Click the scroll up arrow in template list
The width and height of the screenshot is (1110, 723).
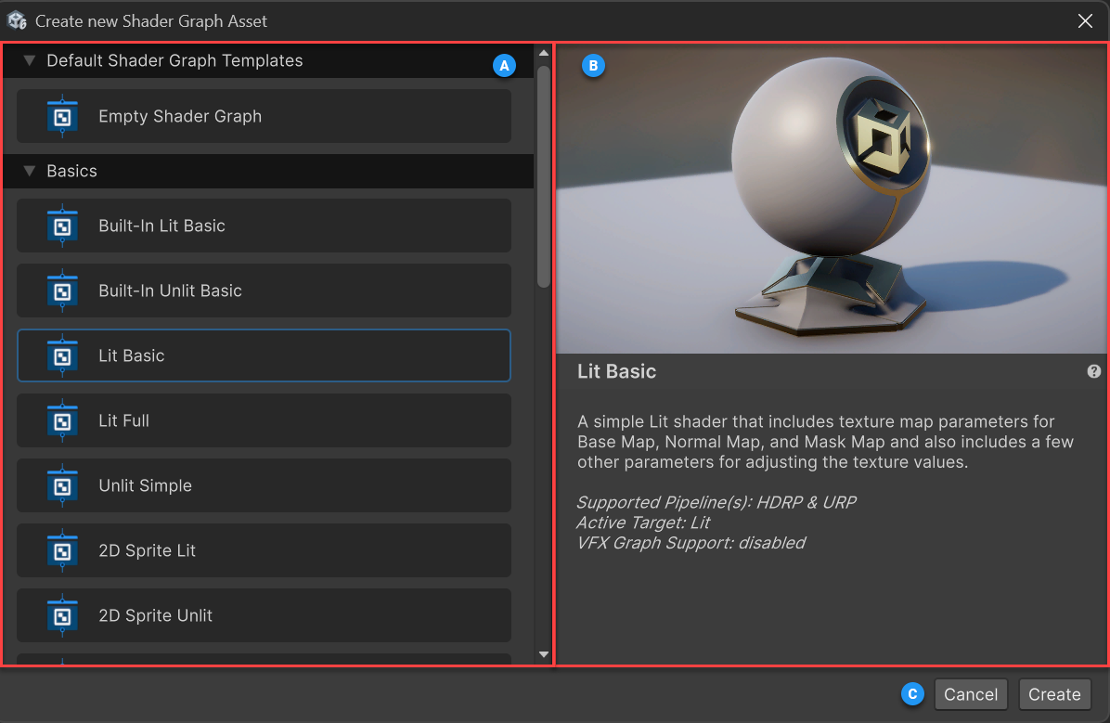click(x=544, y=54)
